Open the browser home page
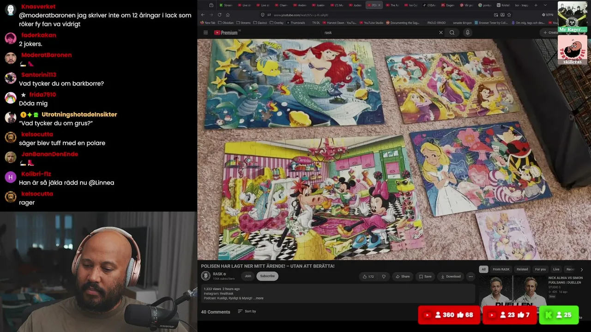 click(228, 15)
